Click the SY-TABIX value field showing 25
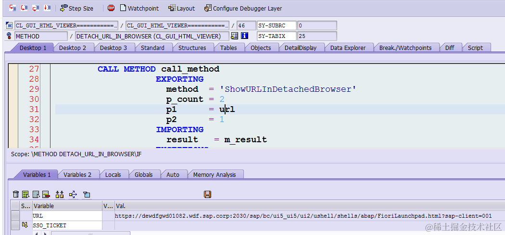This screenshot has width=505, height=235. coord(317,36)
